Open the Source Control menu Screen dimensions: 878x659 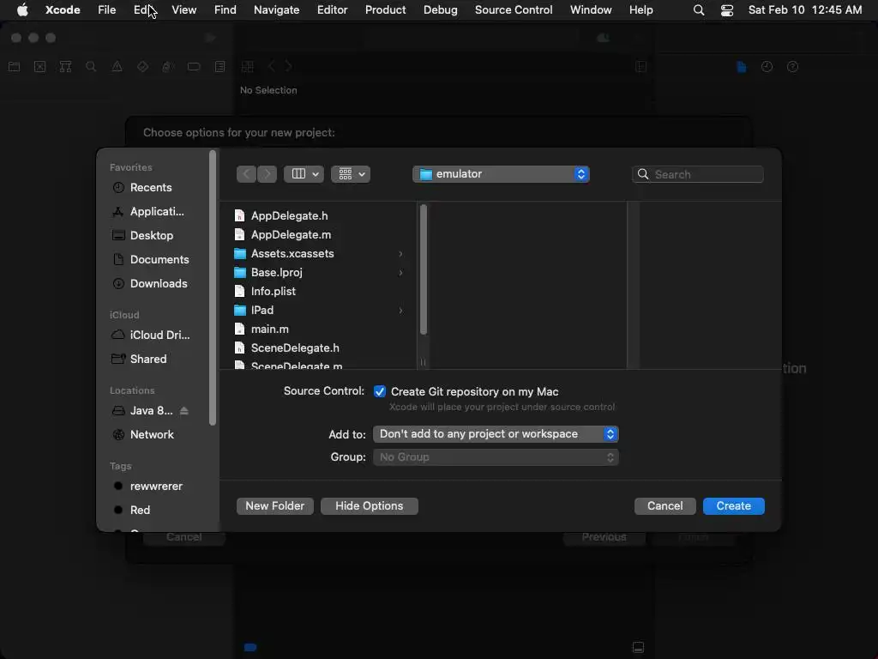point(514,9)
